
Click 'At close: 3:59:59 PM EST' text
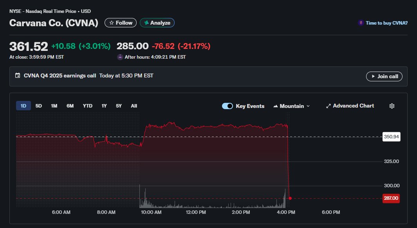[36, 57]
